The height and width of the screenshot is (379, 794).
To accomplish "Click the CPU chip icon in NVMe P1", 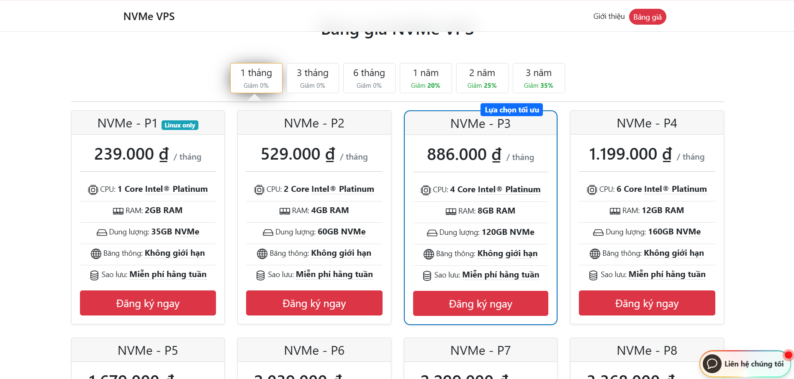I will [93, 190].
